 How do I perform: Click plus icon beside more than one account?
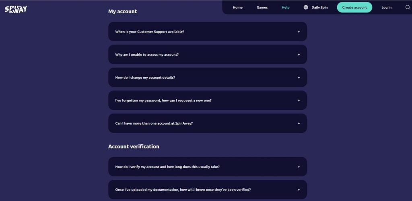pyautogui.click(x=299, y=123)
